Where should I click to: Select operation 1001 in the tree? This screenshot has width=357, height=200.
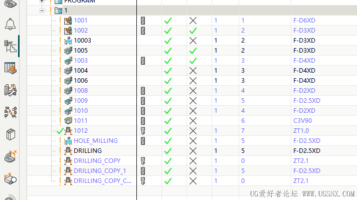81,21
